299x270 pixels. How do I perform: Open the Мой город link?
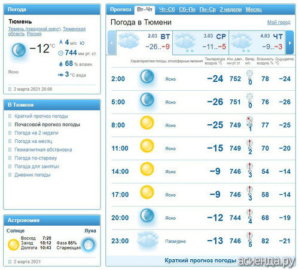click(x=279, y=22)
